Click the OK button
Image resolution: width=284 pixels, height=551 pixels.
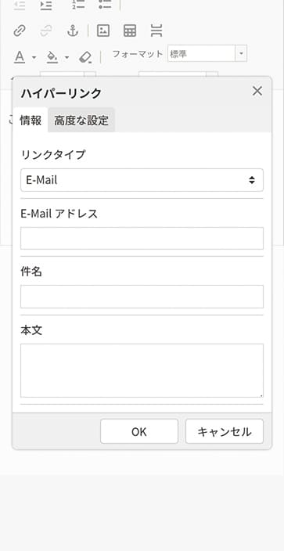tap(139, 431)
